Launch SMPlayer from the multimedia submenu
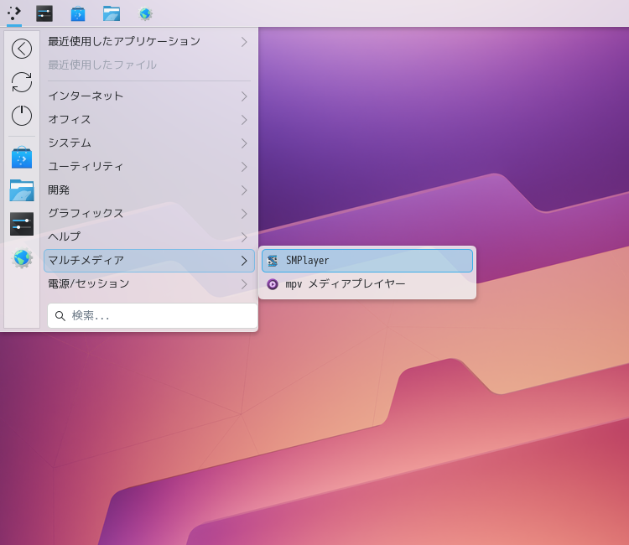Image resolution: width=629 pixels, height=545 pixels. (x=367, y=261)
